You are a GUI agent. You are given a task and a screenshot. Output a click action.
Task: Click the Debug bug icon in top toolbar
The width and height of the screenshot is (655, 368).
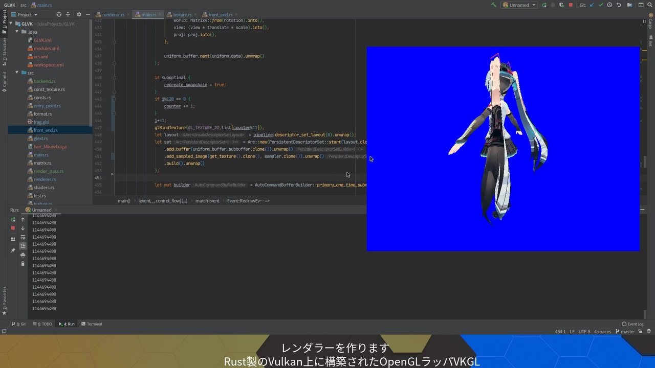tap(553, 5)
